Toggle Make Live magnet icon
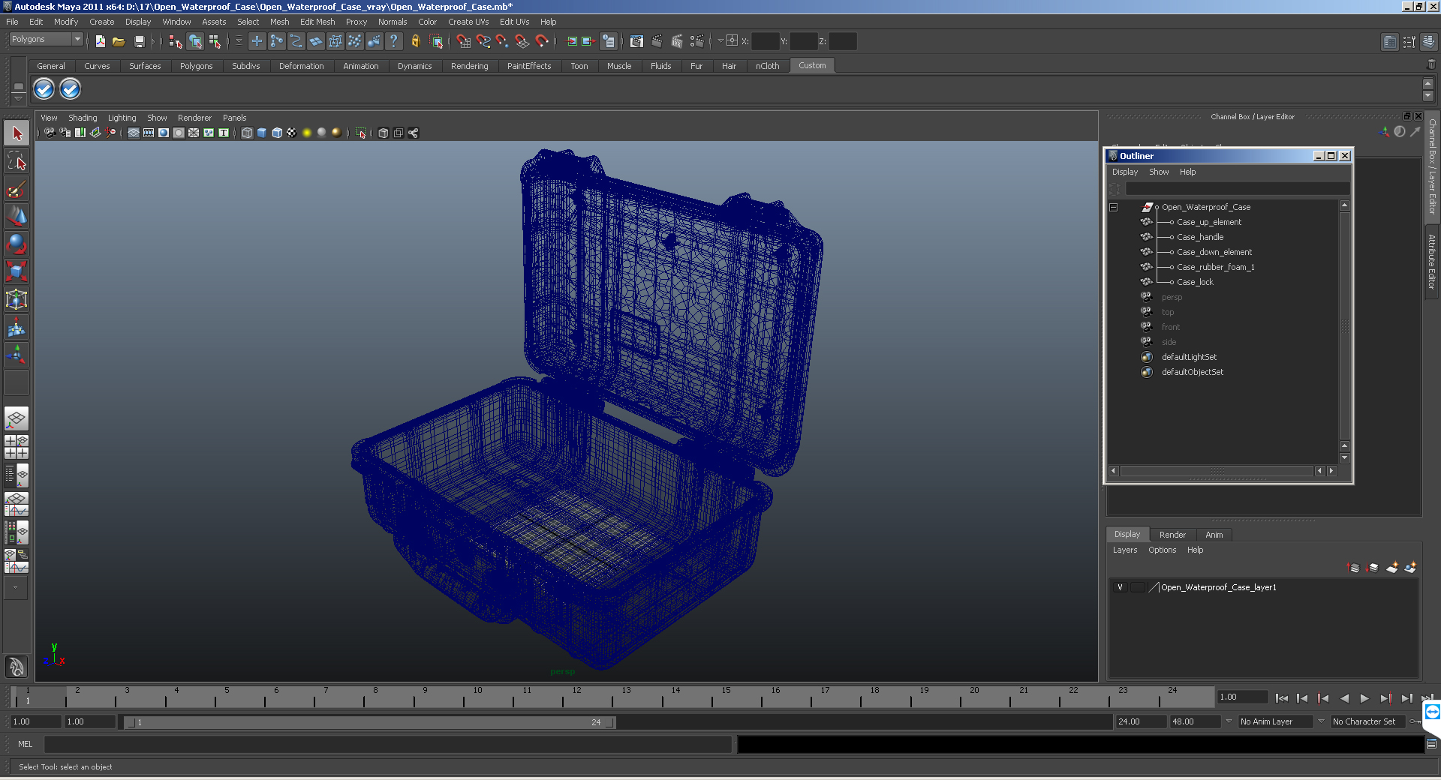Screen dimensions: 1441x780 pyautogui.click(x=542, y=41)
